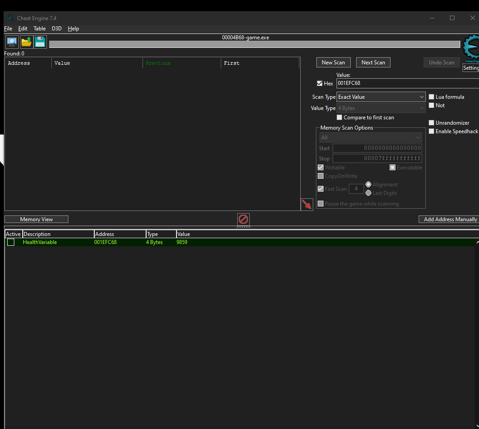Click the Previous column header
Viewport: 479px width, 429px height.
(182, 63)
